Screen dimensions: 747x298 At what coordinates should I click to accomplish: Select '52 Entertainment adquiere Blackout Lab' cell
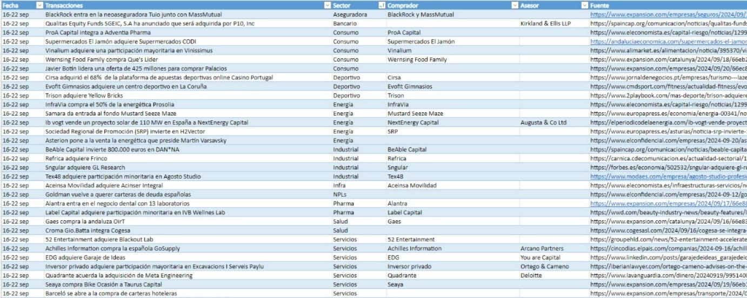coord(188,240)
